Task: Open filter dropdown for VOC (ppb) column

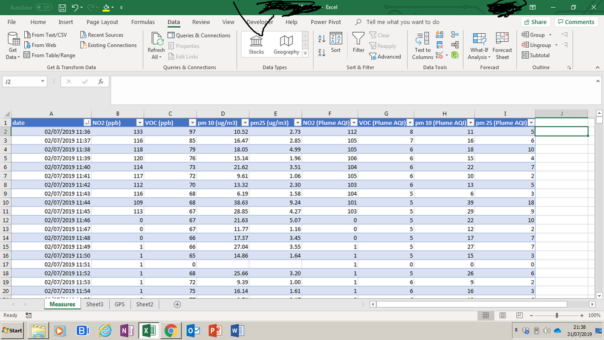Action: (192, 123)
